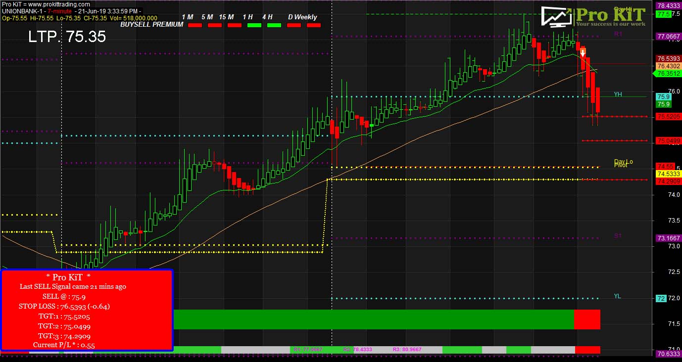Image resolution: width=682 pixels, height=362 pixels.
Task: Select the green 1 H trend indicator
Action: tap(254, 25)
